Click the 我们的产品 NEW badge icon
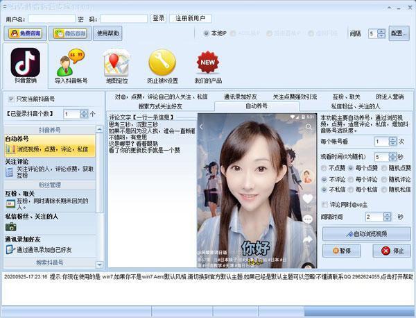The height and width of the screenshot is (318, 416). click(x=207, y=67)
